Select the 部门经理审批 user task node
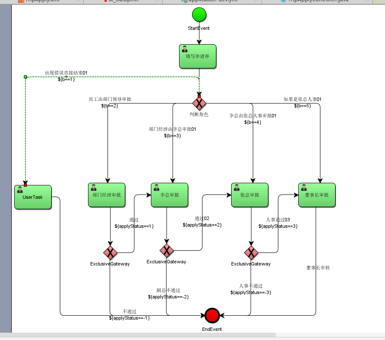This screenshot has height=340, width=385. 107,195
